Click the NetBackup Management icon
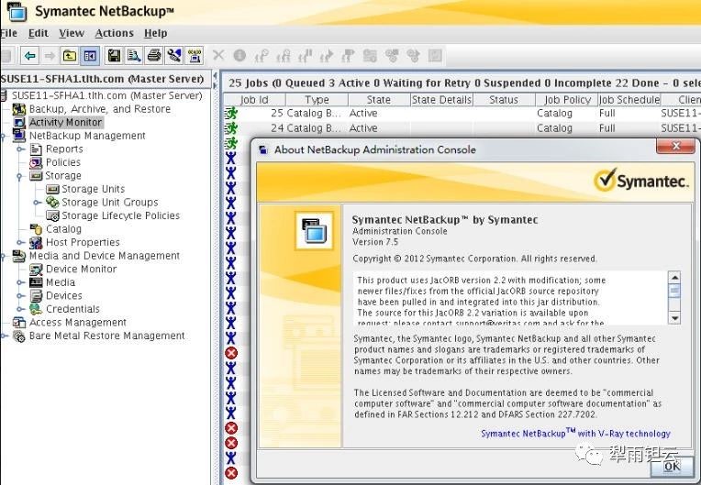The height and width of the screenshot is (485, 701). coord(19,136)
